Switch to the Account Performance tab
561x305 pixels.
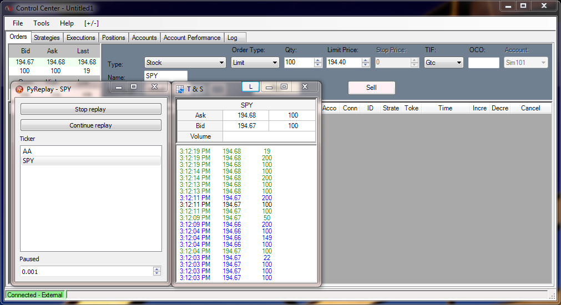pos(192,38)
